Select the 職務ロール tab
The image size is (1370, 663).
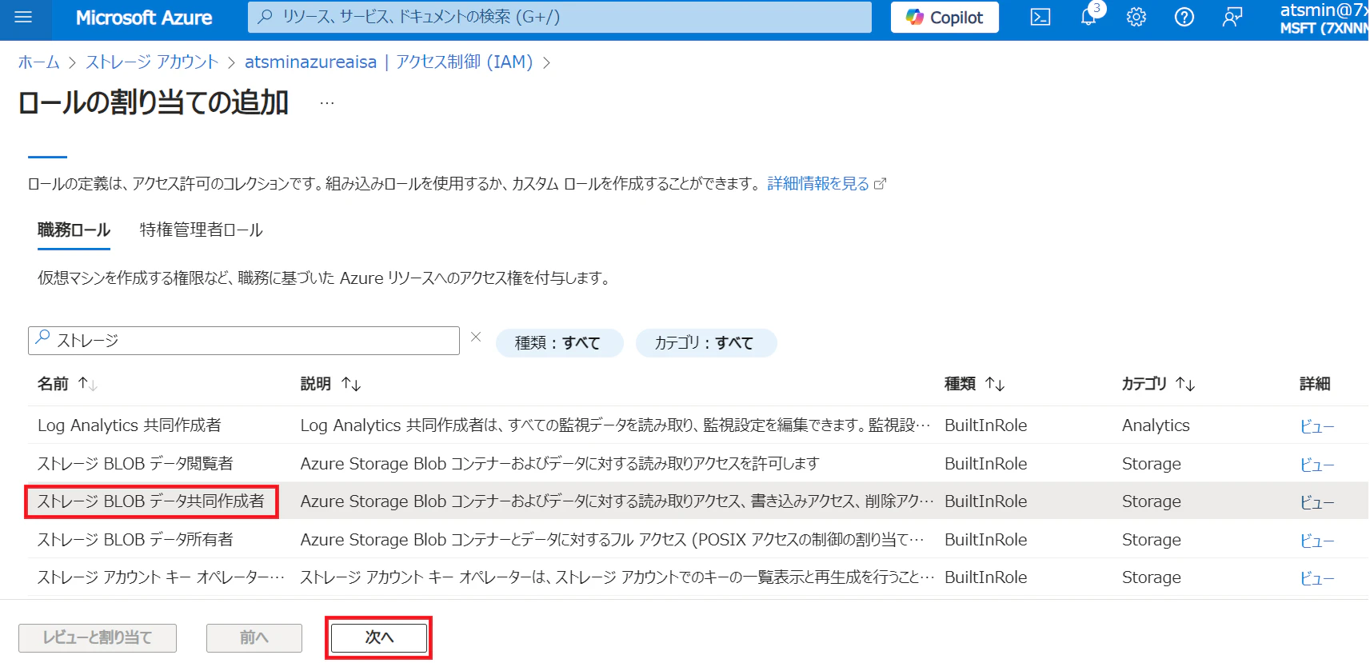point(74,230)
